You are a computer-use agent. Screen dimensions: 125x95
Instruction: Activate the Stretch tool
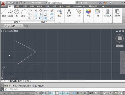point(36,18)
